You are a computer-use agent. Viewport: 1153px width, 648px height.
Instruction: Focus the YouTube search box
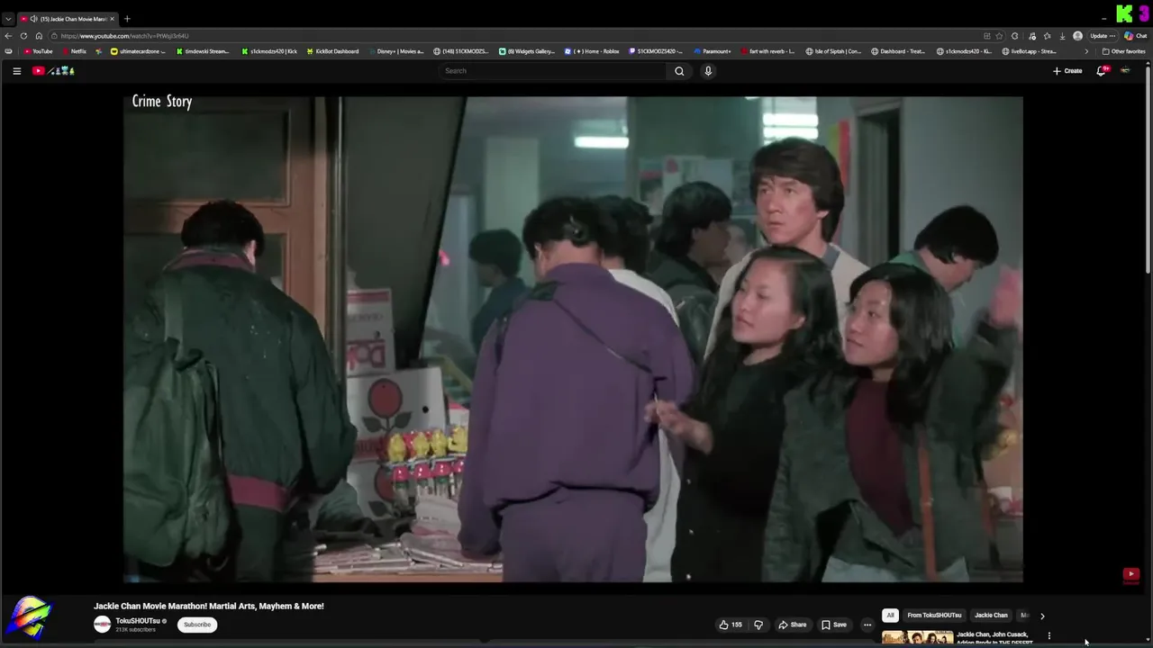coord(554,71)
